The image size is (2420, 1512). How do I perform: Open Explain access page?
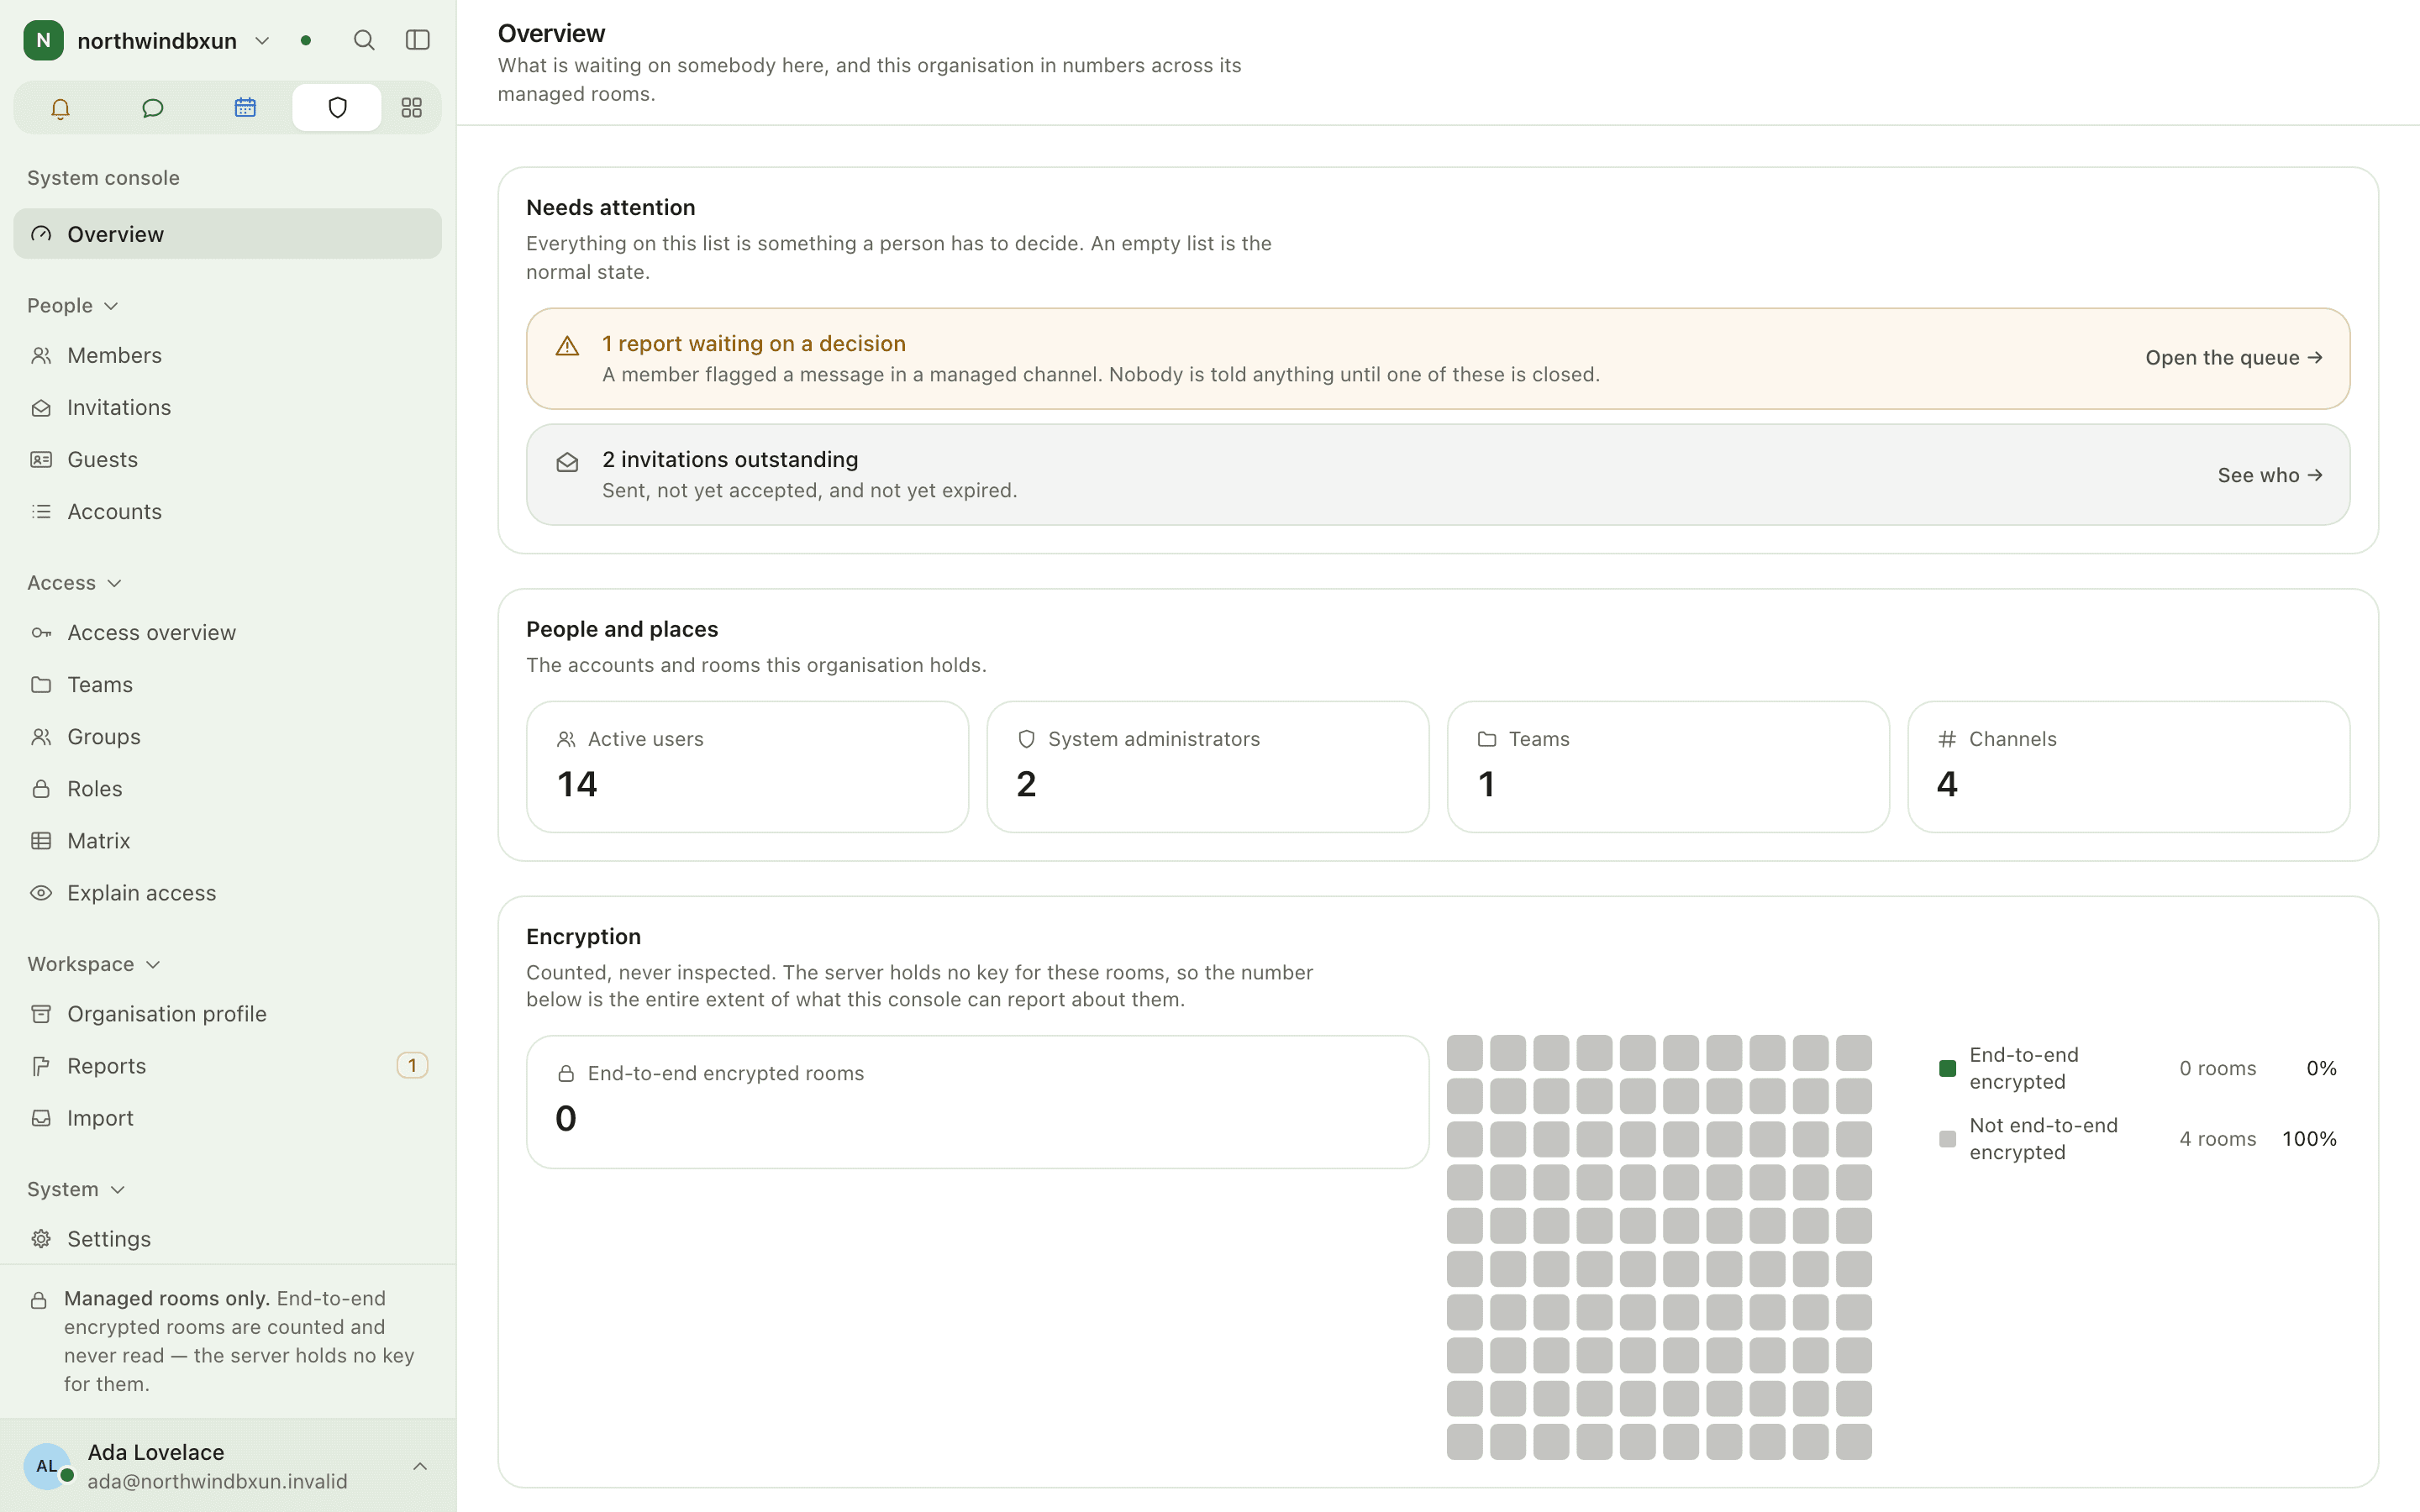pyautogui.click(x=228, y=893)
